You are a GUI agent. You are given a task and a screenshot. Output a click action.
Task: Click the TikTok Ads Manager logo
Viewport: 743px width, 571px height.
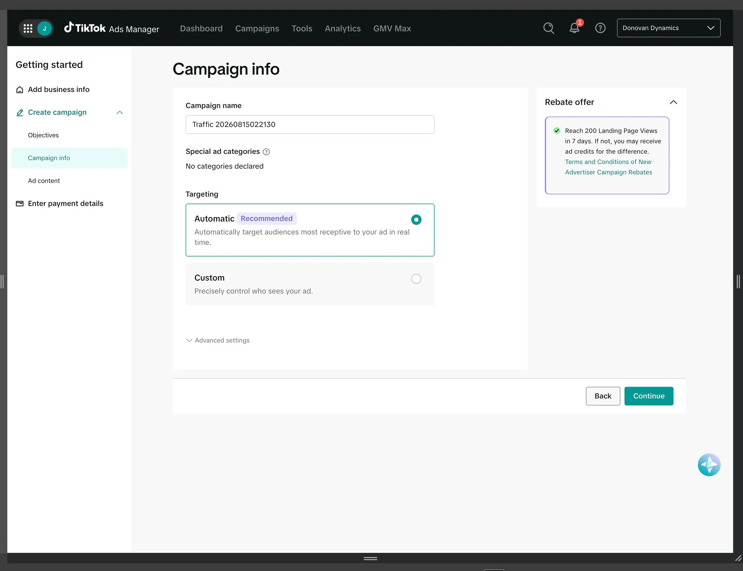point(111,28)
